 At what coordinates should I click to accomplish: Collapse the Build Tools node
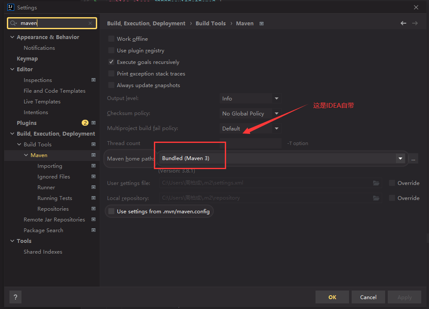19,144
